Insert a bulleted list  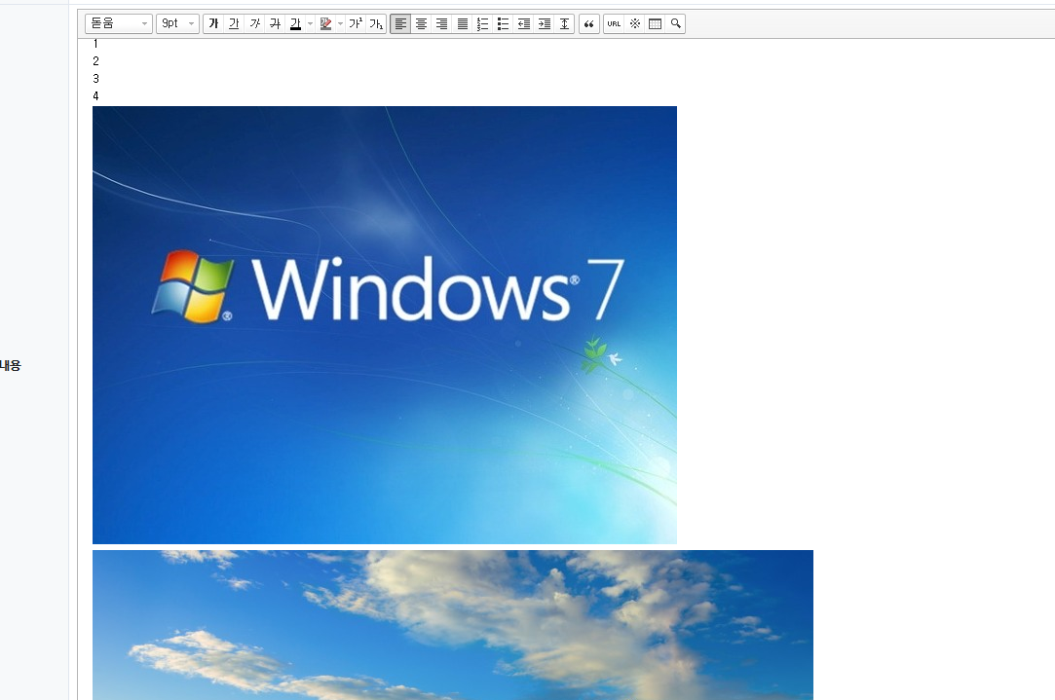504,23
